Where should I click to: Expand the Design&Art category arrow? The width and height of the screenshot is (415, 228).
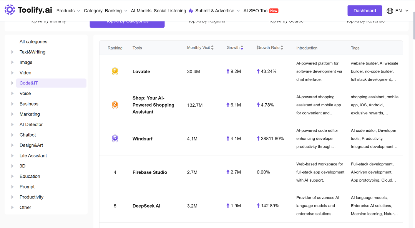tap(12, 145)
